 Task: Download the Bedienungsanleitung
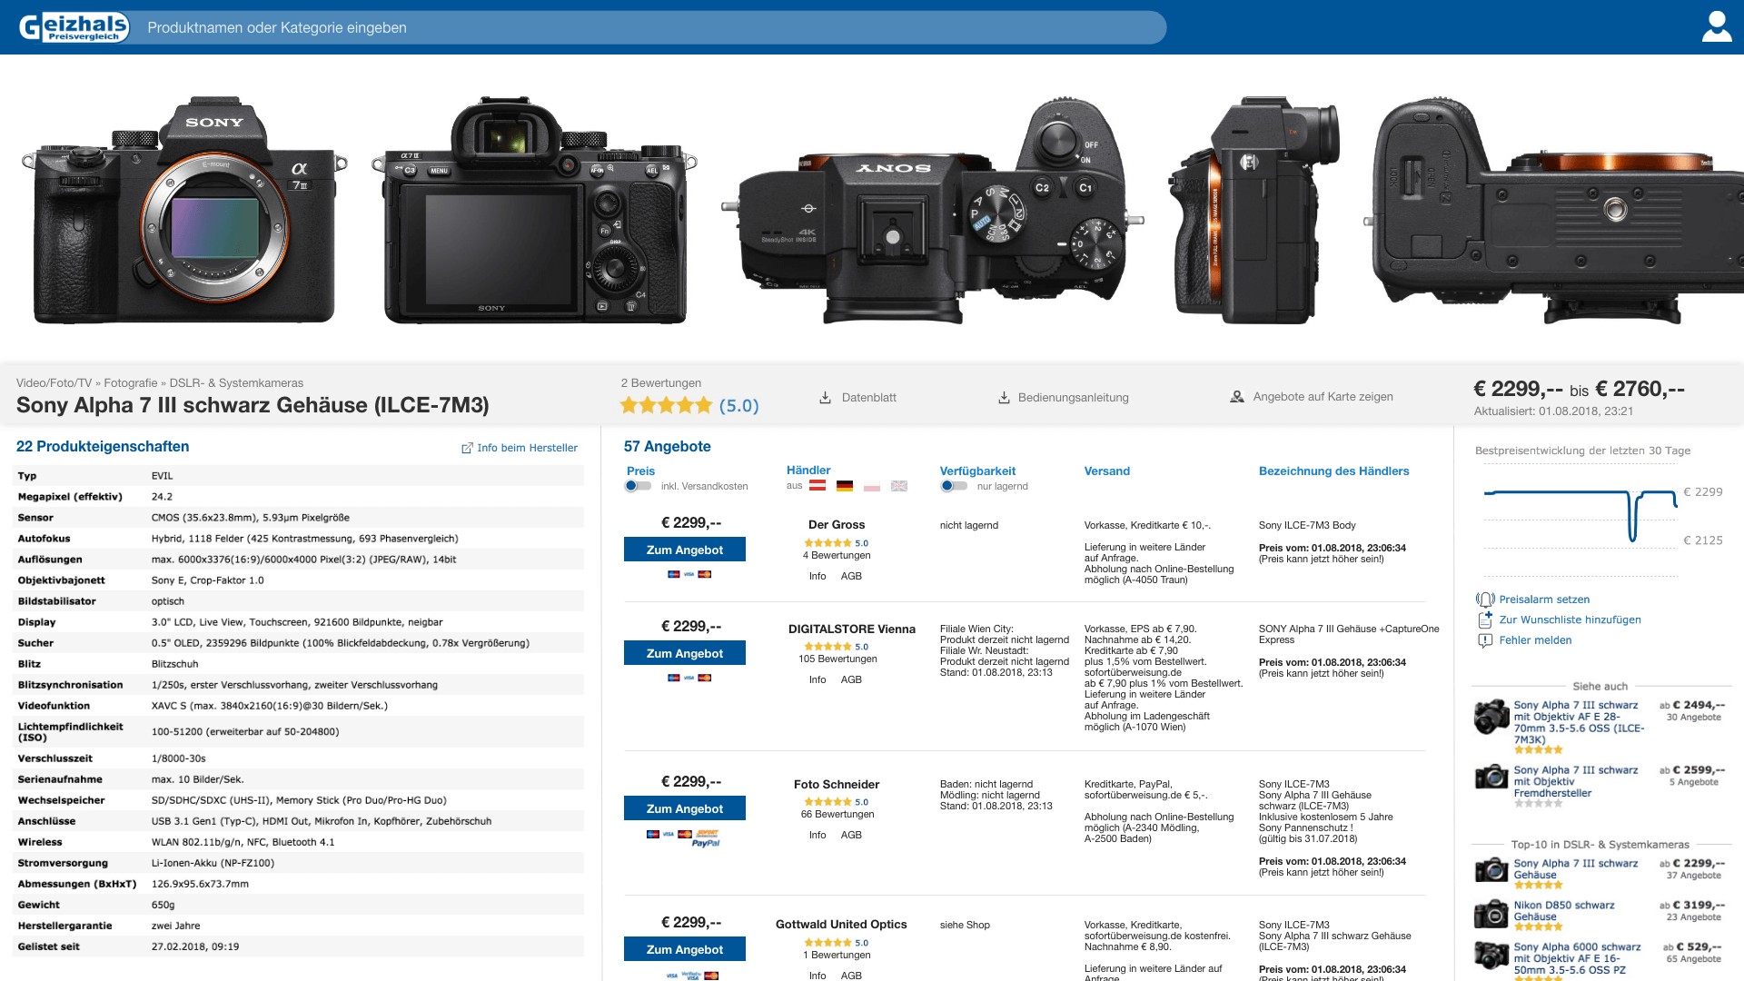[1063, 398]
